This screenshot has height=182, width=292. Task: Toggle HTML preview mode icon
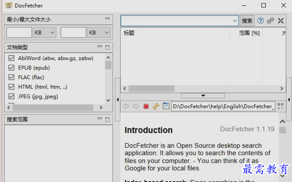pyautogui.click(x=281, y=106)
